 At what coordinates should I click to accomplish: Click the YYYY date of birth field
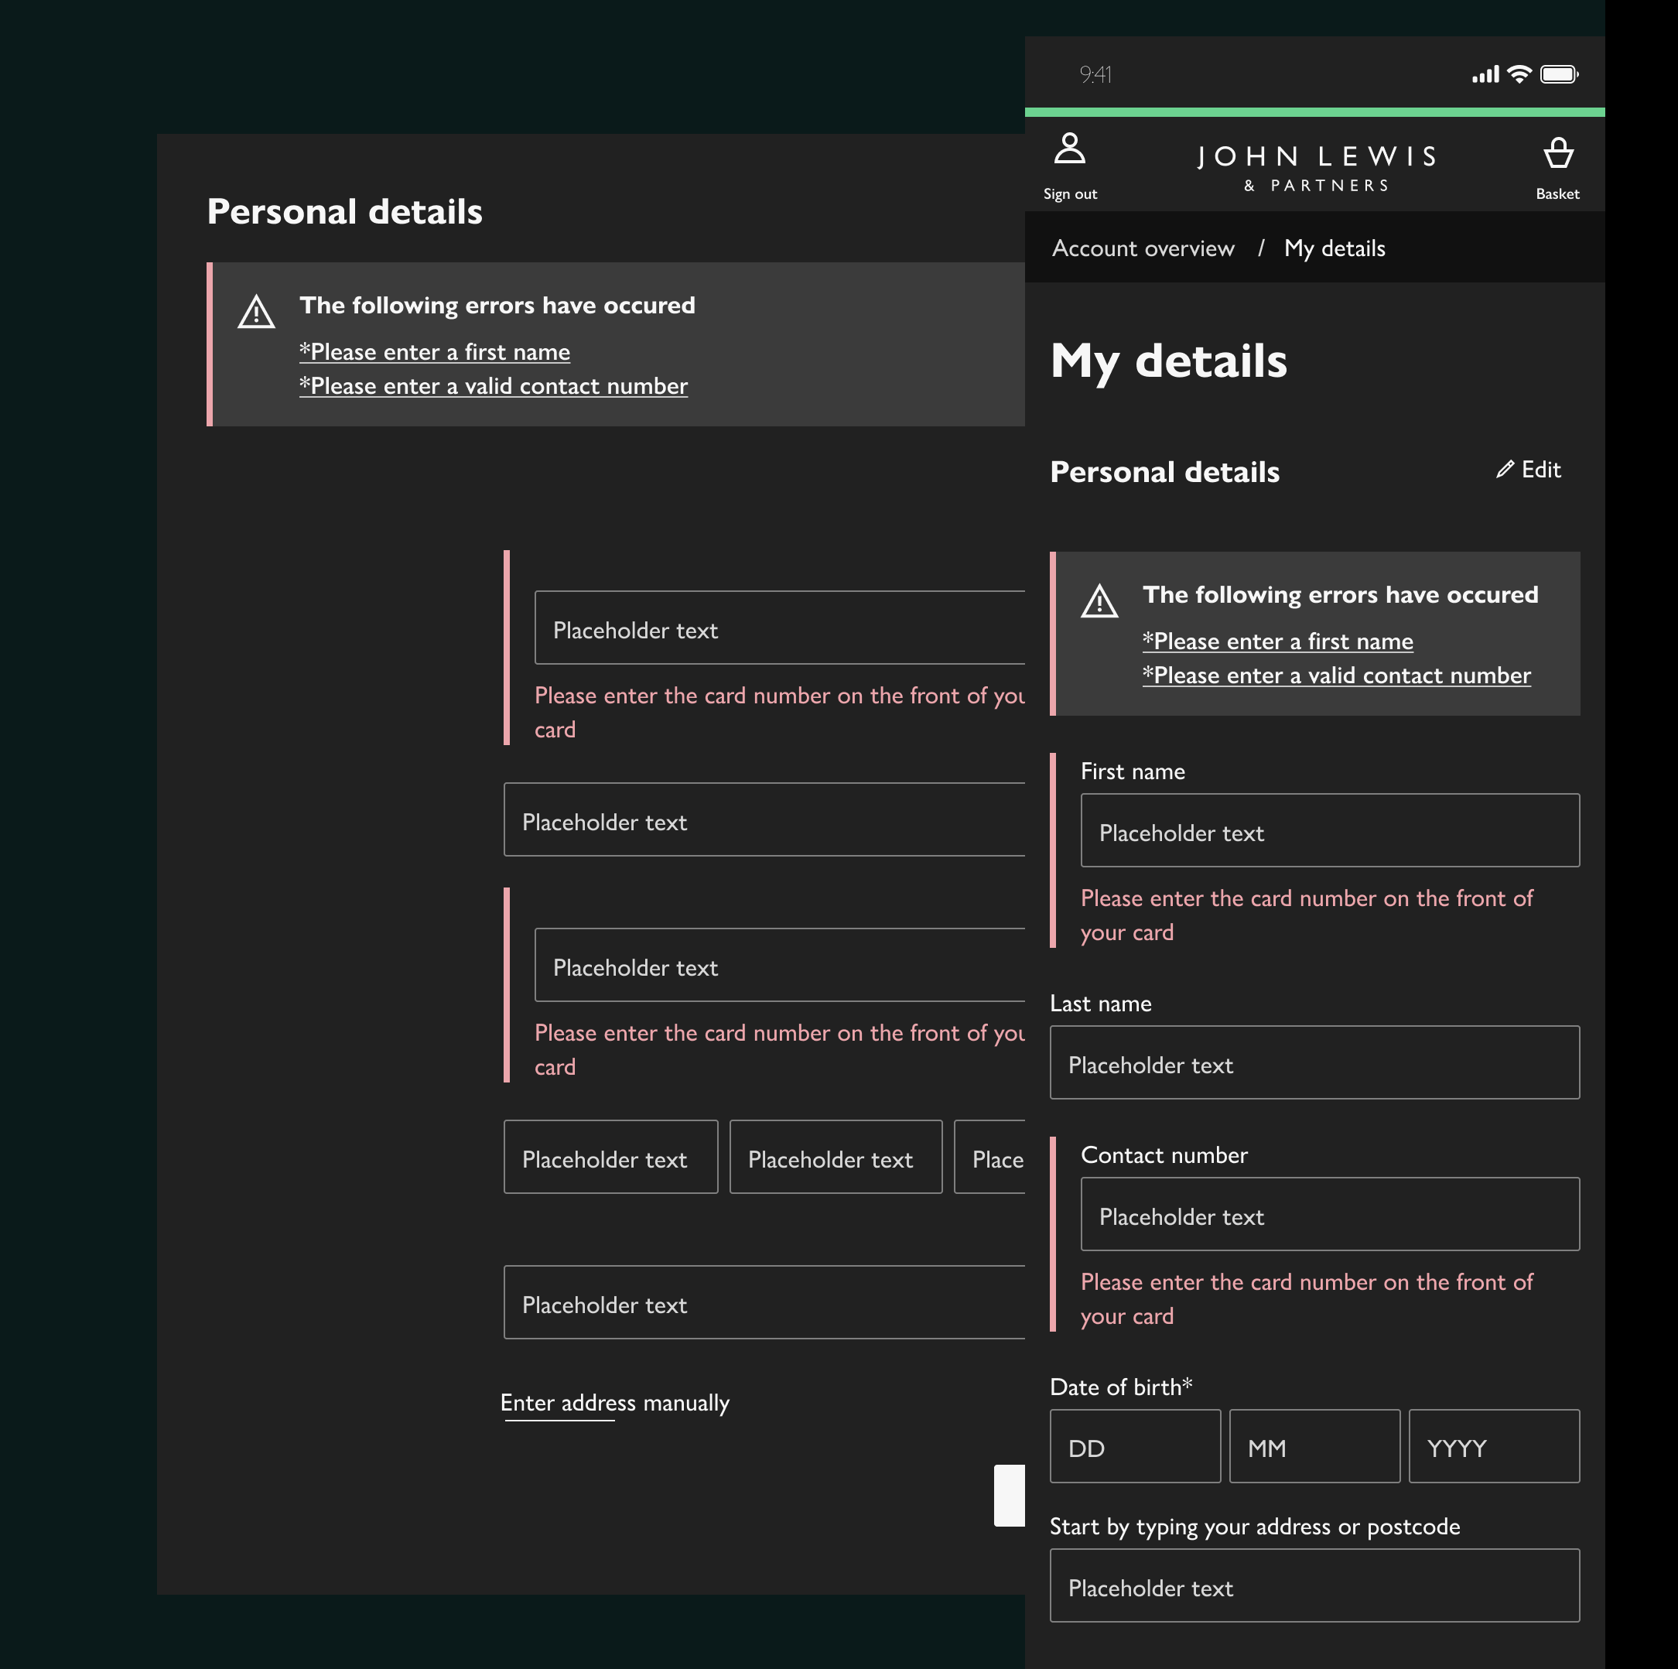tap(1493, 1447)
